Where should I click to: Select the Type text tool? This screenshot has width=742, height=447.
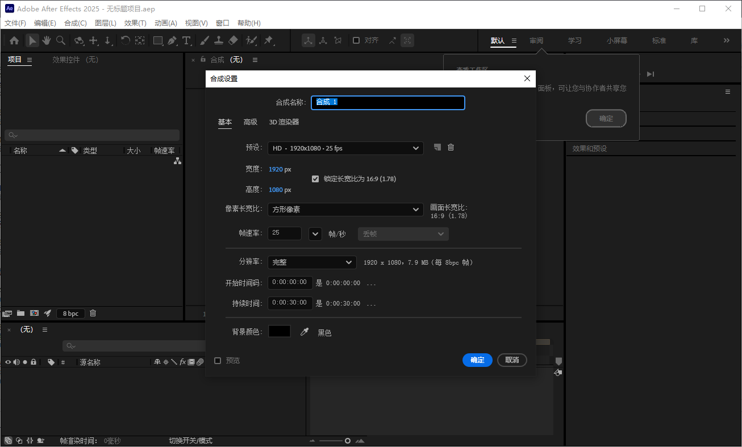coord(186,40)
